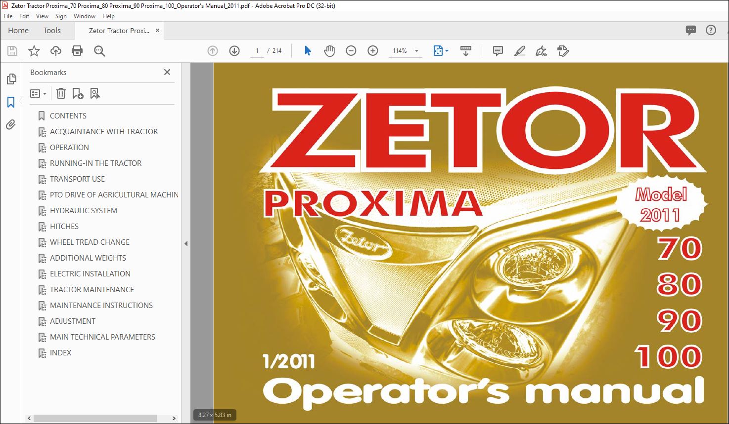
Task: Print the document
Action: [77, 51]
